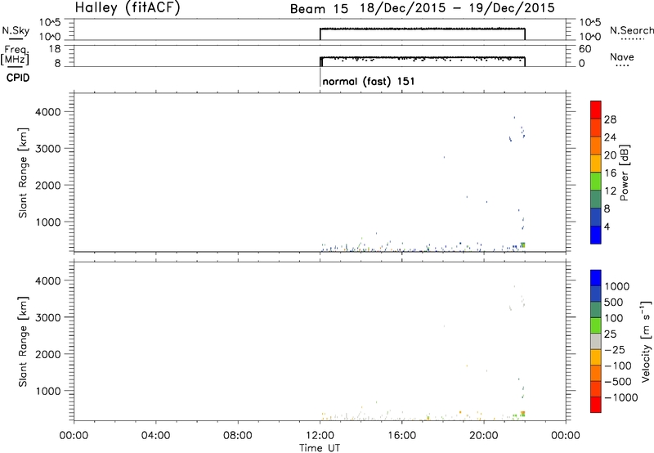654x453 pixels.
Task: Click the 10^0 tick beside N.Search label
Action: coord(590,37)
